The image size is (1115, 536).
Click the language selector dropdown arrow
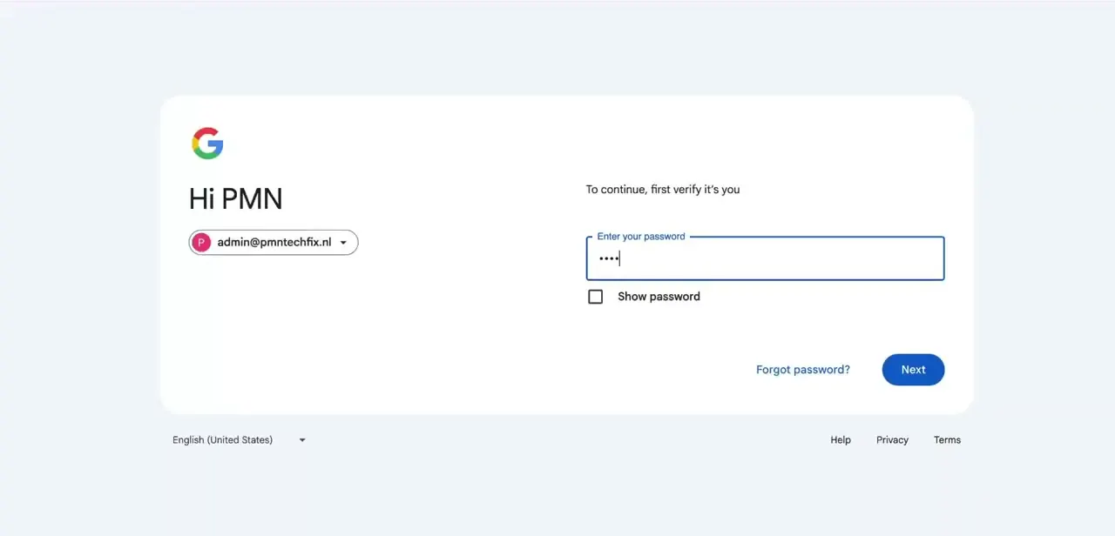tap(302, 440)
